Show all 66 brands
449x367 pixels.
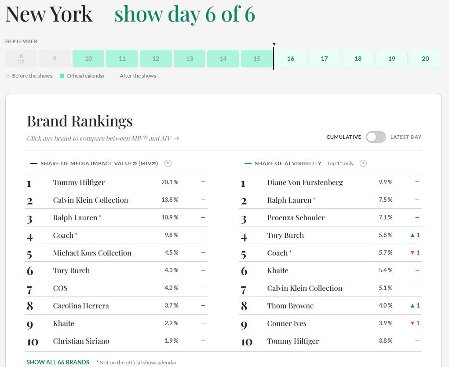pyautogui.click(x=58, y=363)
